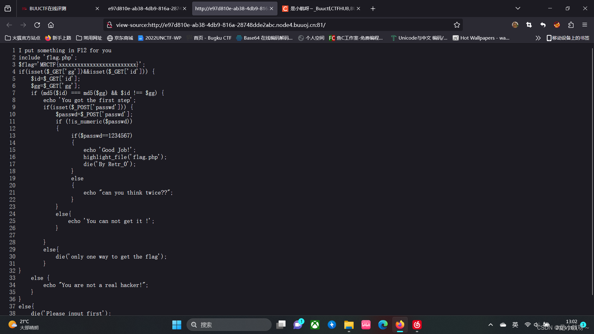Open the screenshot camera extension icon
594x334 pixels.
(x=529, y=25)
